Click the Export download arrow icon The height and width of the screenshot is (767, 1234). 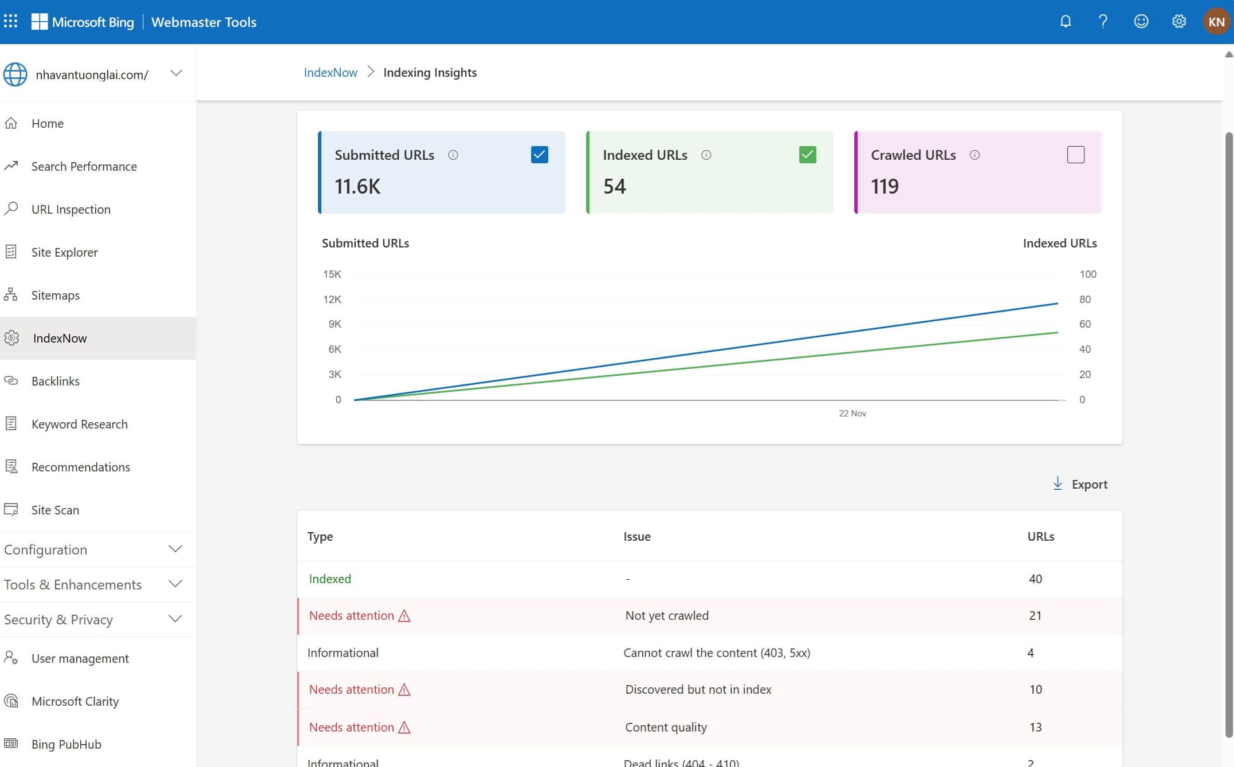[x=1058, y=483]
